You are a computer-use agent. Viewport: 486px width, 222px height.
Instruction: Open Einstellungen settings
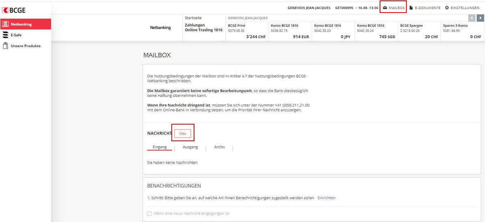pyautogui.click(x=462, y=8)
